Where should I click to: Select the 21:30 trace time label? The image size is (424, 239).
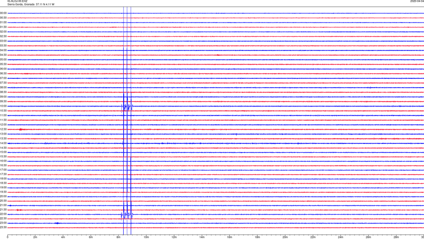tap(3, 210)
